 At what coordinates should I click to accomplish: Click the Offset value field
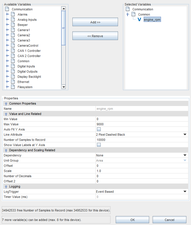point(142,166)
